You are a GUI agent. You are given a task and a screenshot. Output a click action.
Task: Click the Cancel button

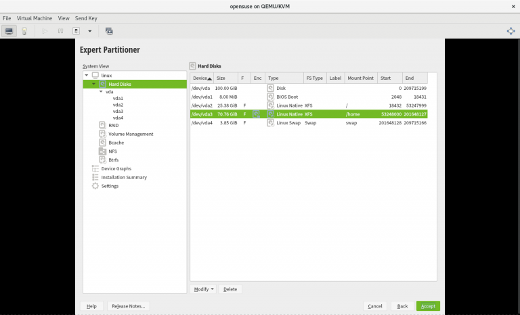[374, 306]
